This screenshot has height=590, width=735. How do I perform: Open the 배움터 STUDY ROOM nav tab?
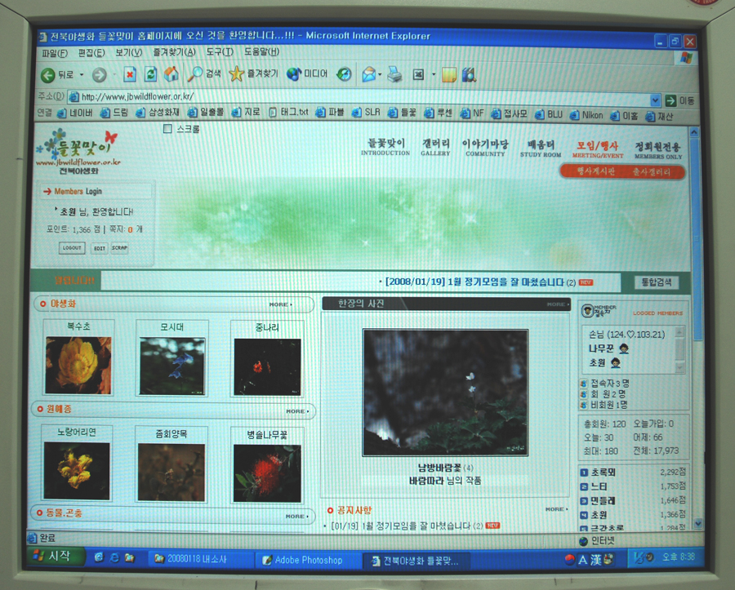pos(541,149)
